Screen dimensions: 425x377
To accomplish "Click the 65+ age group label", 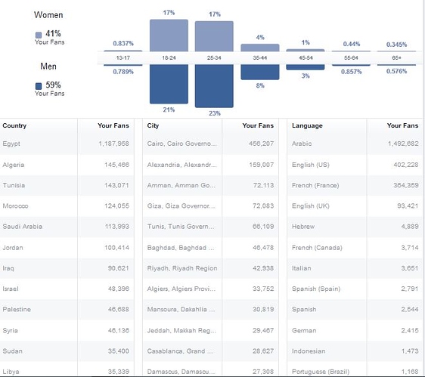I will pos(396,58).
